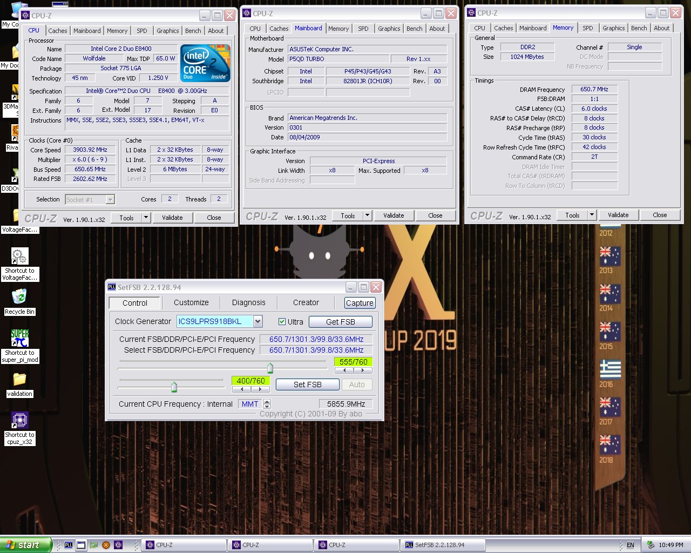Screen dimensions: 691x553
Task: Launch the cpuz_x32 shortcut icon
Action: point(19,420)
